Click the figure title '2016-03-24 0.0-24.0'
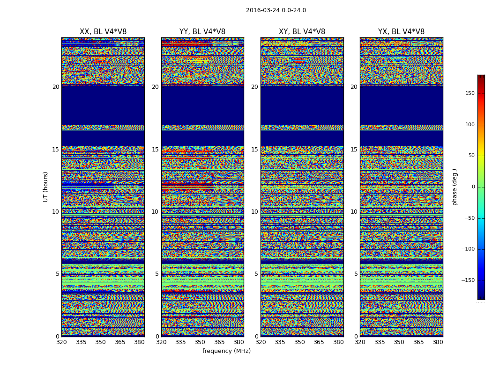This screenshot has width=492, height=374. 276,10
